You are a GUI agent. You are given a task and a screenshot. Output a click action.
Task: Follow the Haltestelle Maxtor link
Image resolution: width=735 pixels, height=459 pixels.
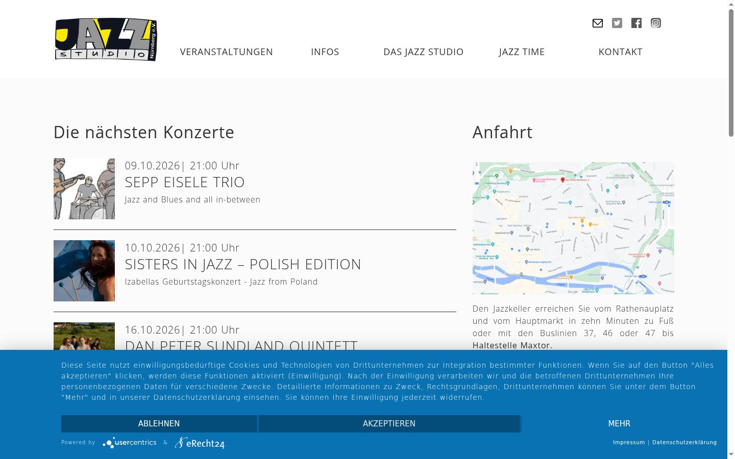(x=512, y=345)
